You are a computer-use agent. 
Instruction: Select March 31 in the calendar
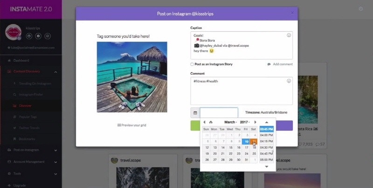(247, 160)
